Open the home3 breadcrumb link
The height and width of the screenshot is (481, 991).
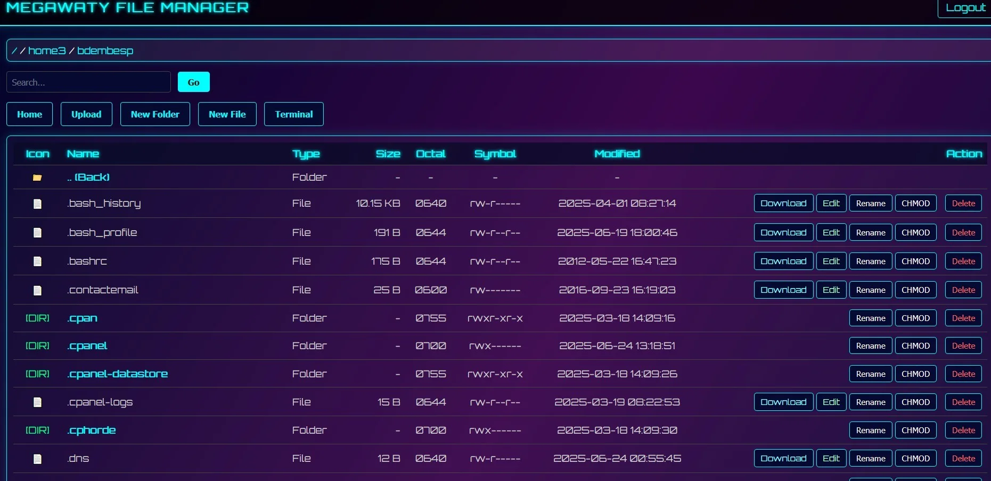click(x=47, y=50)
